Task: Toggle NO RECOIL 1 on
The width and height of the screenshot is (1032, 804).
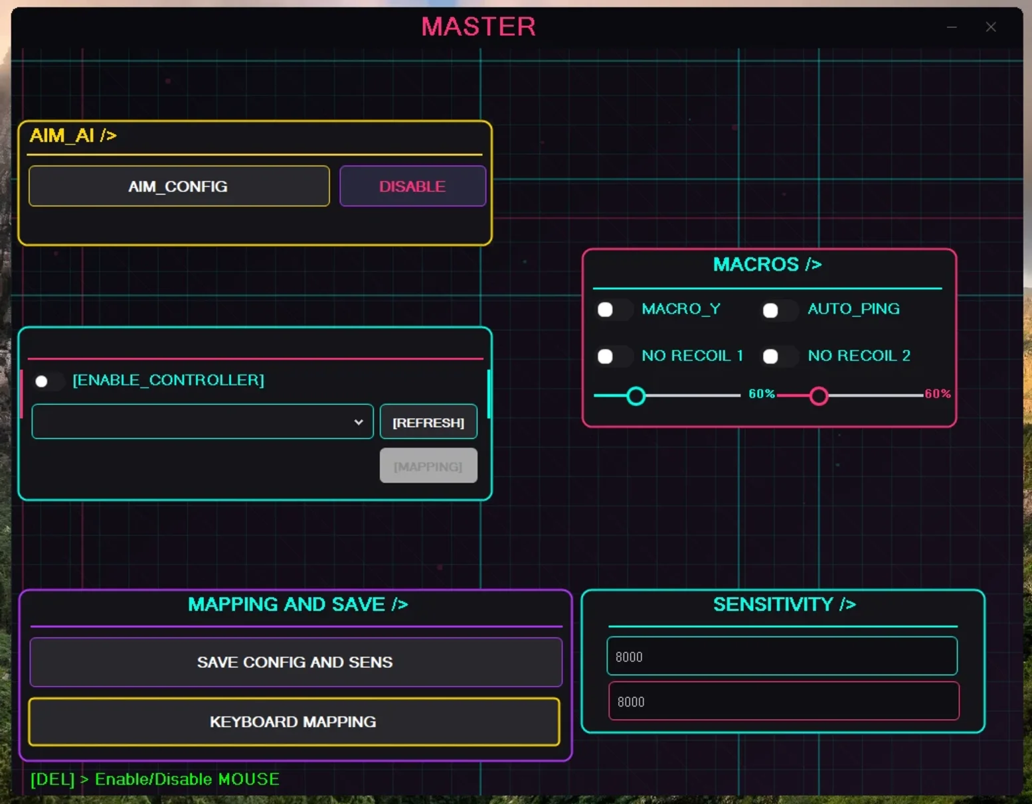Action: pyautogui.click(x=613, y=356)
